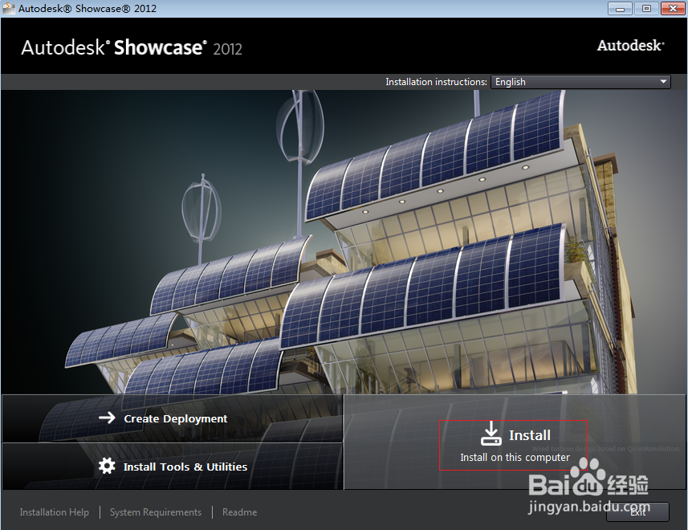Click the arrow icon beside Create Deployment
688x530 pixels.
107,418
